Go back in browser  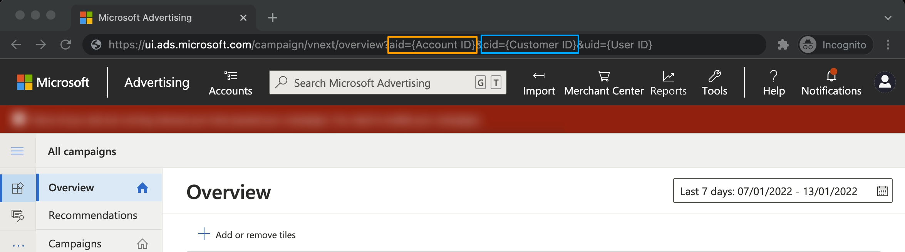(16, 45)
